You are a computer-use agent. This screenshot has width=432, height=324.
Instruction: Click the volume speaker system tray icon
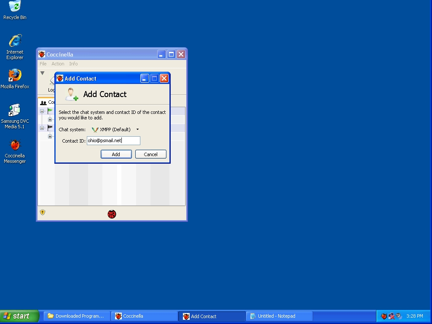(399, 316)
